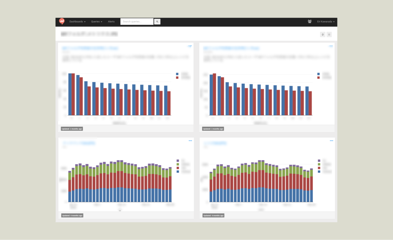Open the bottom-right widget's three-dot menu
This screenshot has height=240, width=393.
(331, 141)
